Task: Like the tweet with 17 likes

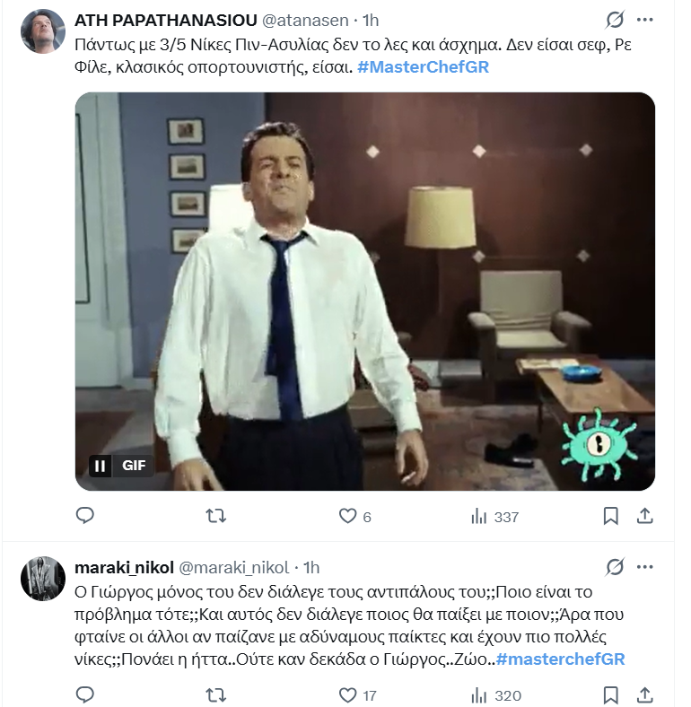Action: tap(348, 694)
